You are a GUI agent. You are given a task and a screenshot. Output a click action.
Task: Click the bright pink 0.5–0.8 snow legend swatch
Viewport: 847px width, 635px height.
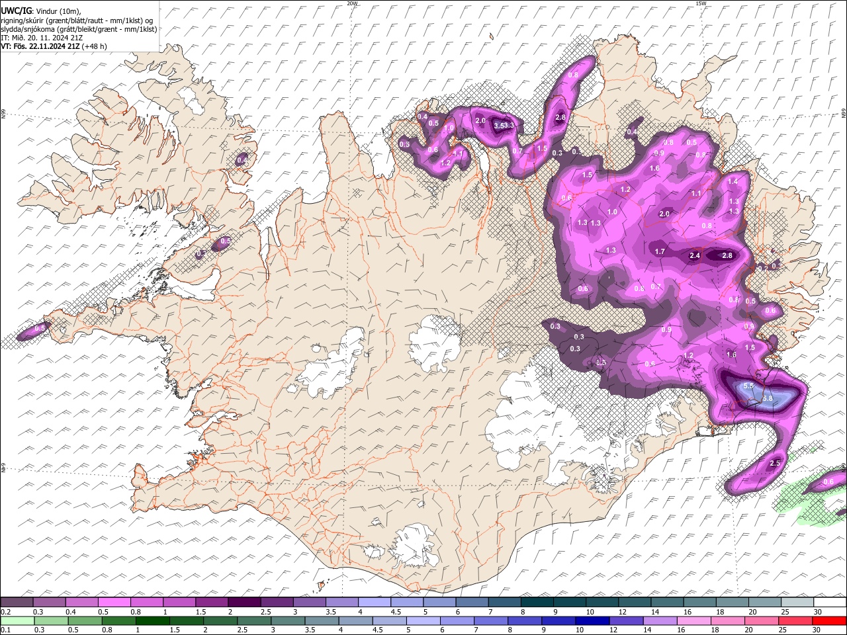point(114,603)
